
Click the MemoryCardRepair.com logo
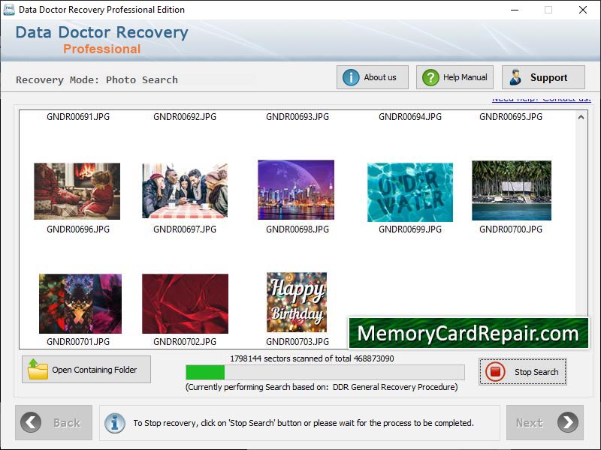(470, 333)
